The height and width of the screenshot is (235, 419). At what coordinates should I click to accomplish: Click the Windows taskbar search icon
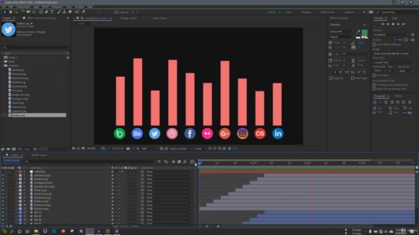tap(12, 231)
